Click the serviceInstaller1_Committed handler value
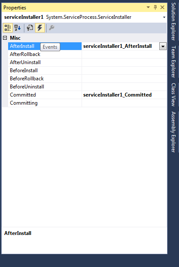179x267 pixels. pyautogui.click(x=117, y=95)
